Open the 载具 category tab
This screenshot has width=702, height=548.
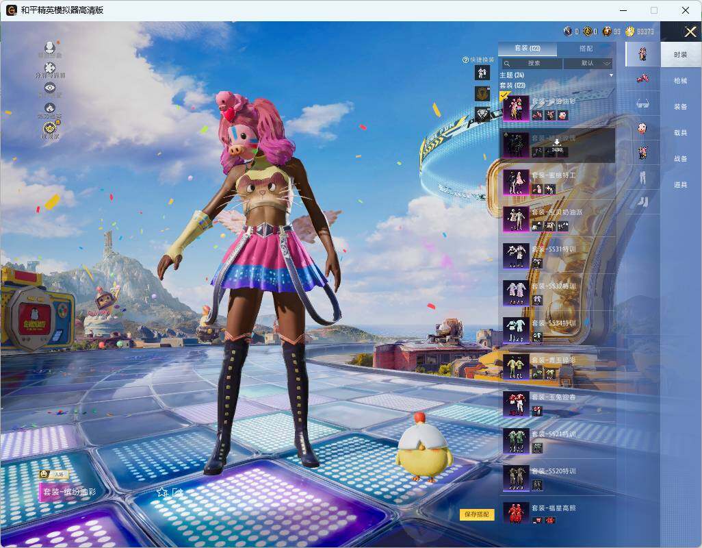pyautogui.click(x=681, y=133)
